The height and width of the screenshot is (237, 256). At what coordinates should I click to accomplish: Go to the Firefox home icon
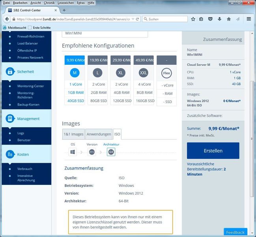pos(229,19)
